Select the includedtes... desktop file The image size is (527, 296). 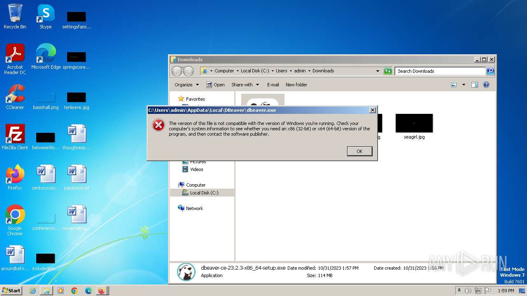point(46,262)
